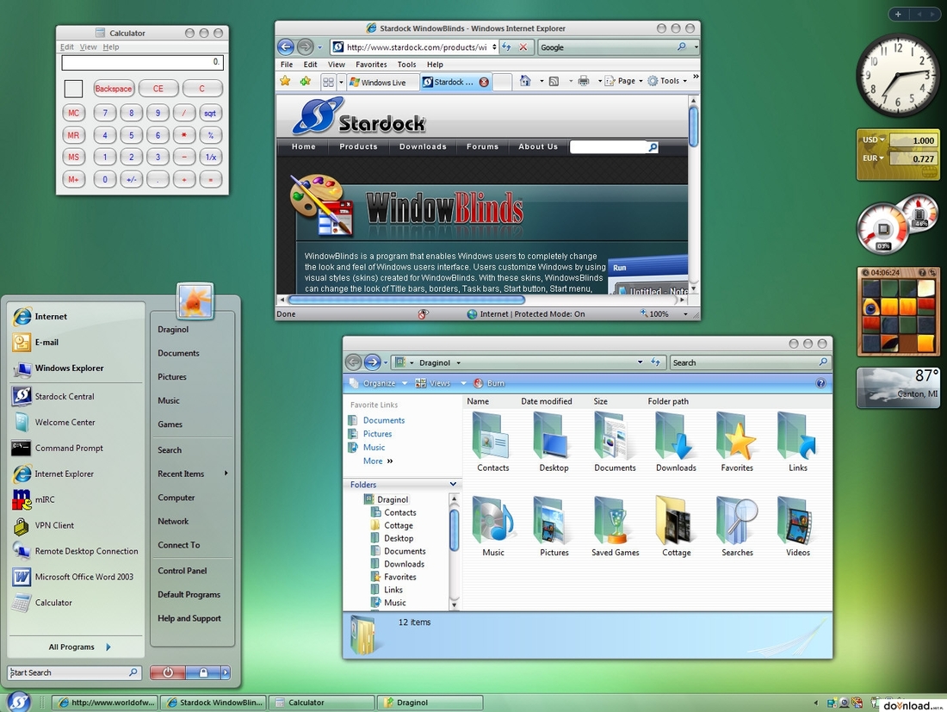Expand the More favorite links chevron
Image resolution: width=947 pixels, height=712 pixels.
pos(390,461)
